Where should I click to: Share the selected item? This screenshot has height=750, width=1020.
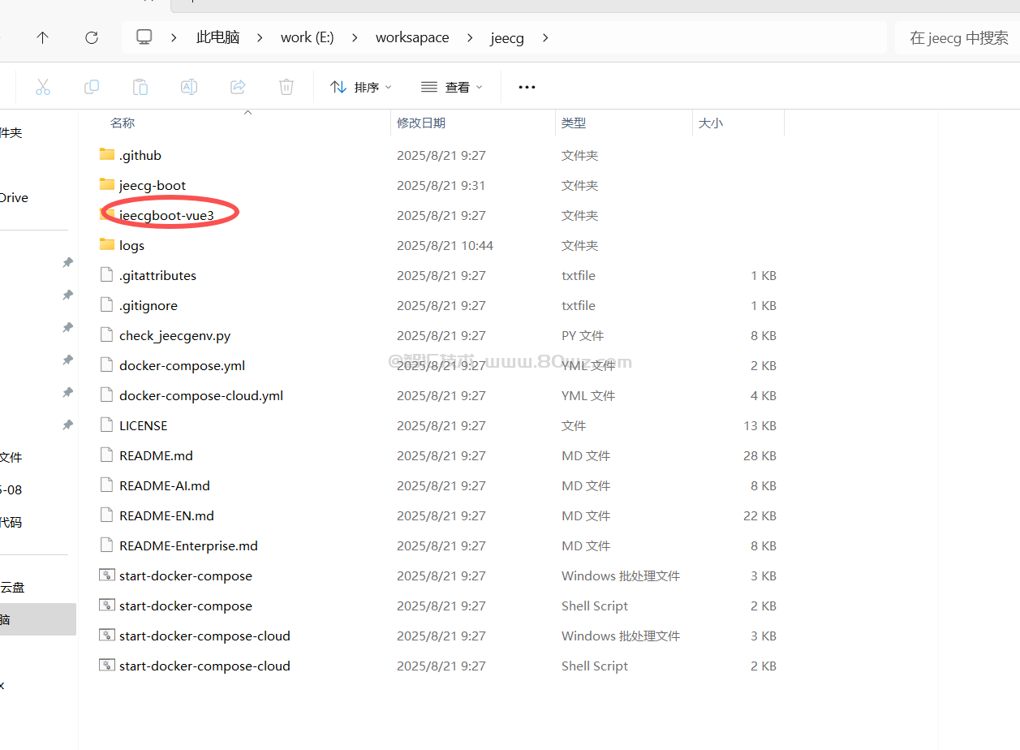click(x=238, y=87)
